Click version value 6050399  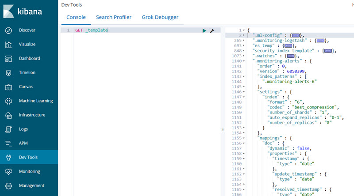[x=296, y=72]
